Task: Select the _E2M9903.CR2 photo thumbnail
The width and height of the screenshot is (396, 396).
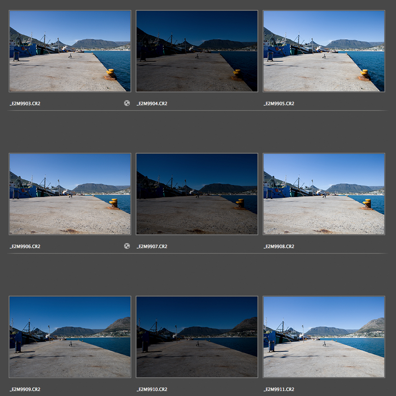Action: [70, 51]
